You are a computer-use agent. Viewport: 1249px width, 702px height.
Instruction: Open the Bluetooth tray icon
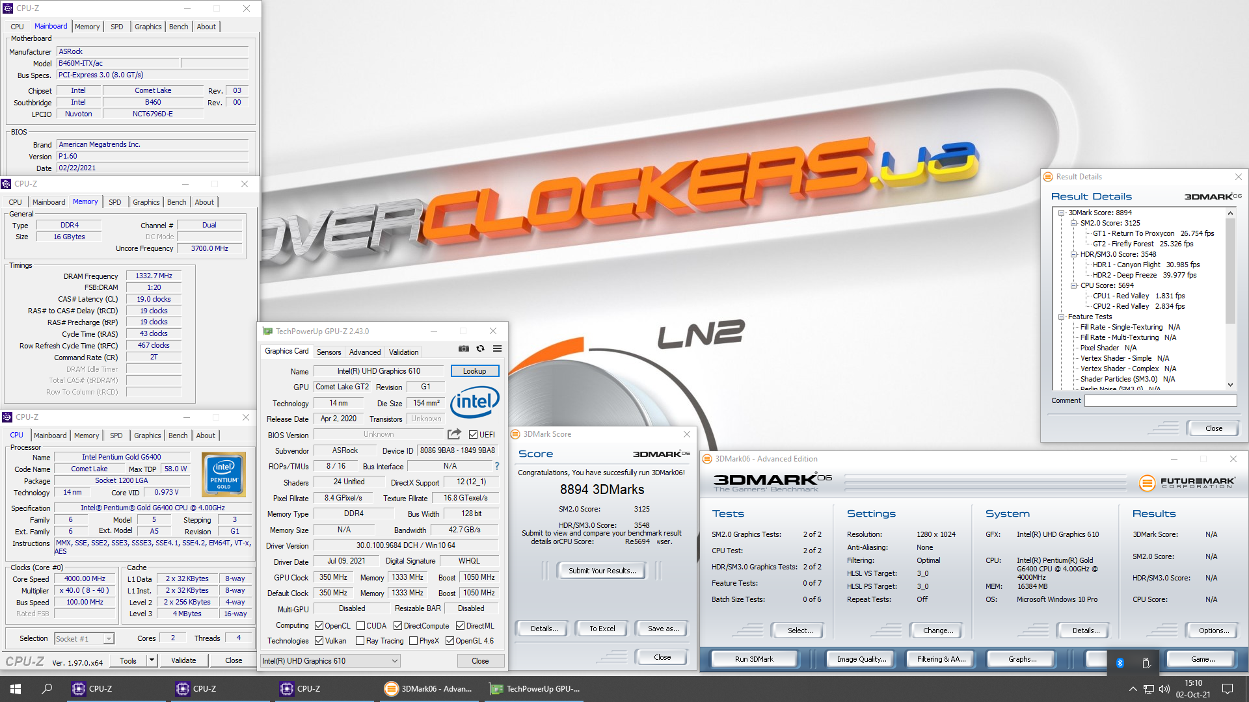[x=1120, y=663]
